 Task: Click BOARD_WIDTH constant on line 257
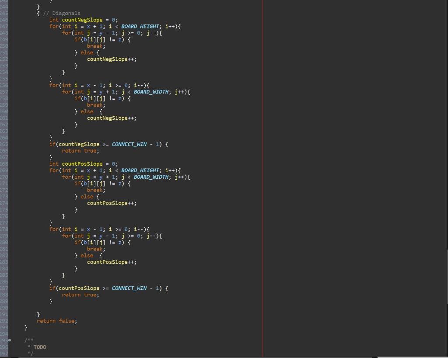151,92
